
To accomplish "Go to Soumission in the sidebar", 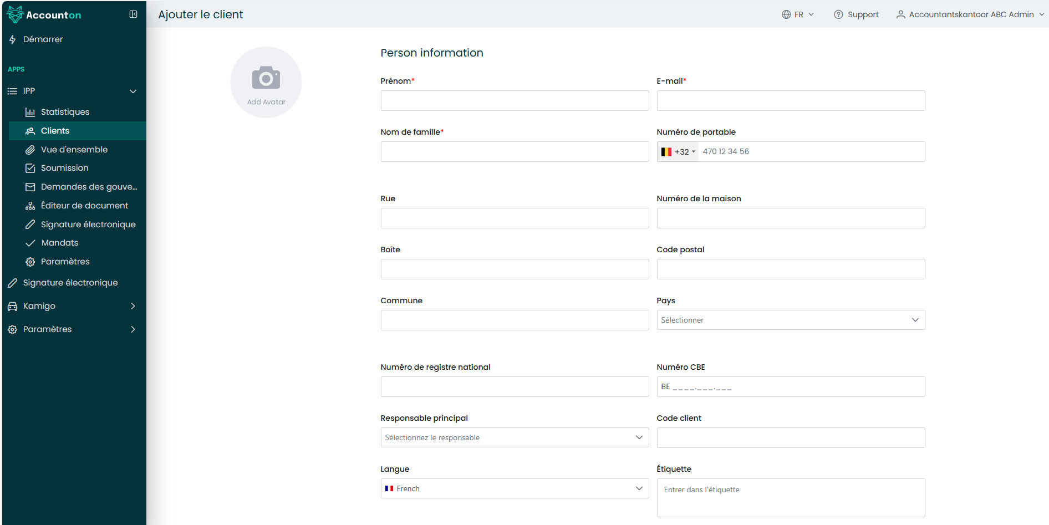I will [x=64, y=168].
